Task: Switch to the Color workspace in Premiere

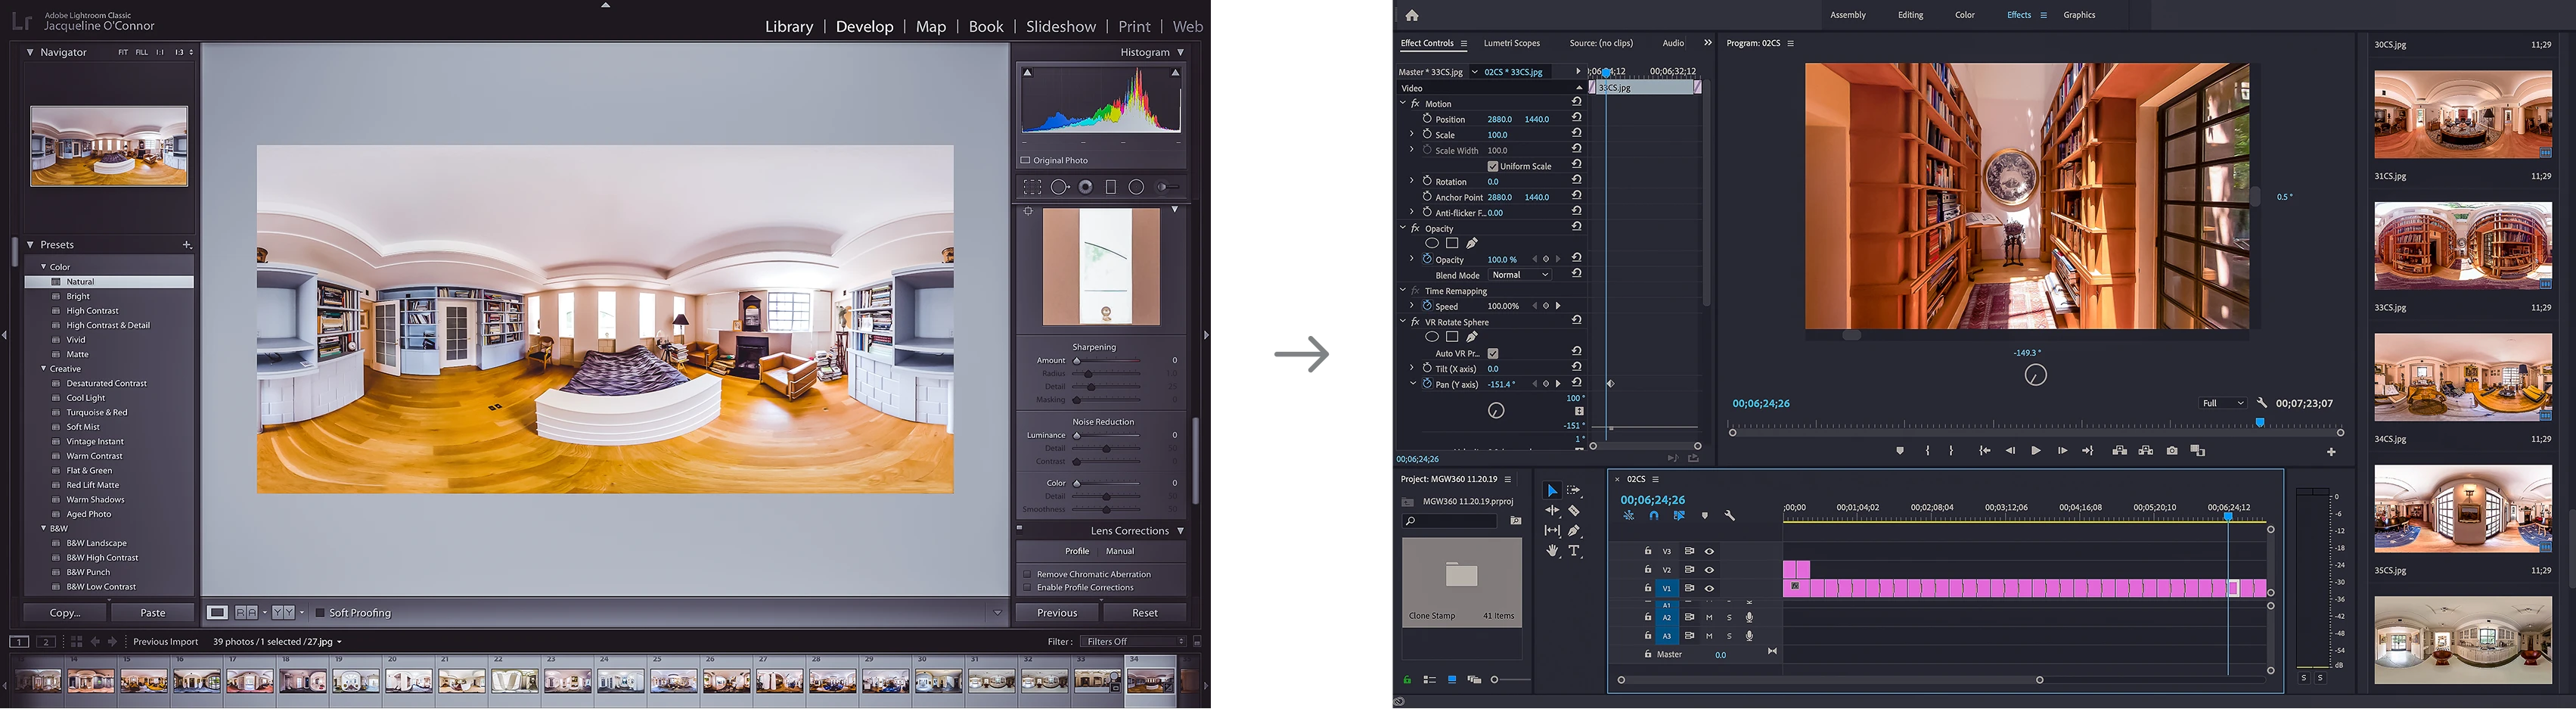Action: point(1965,15)
